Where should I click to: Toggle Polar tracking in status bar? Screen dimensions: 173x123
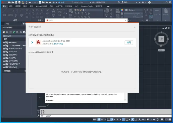tap(112, 120)
